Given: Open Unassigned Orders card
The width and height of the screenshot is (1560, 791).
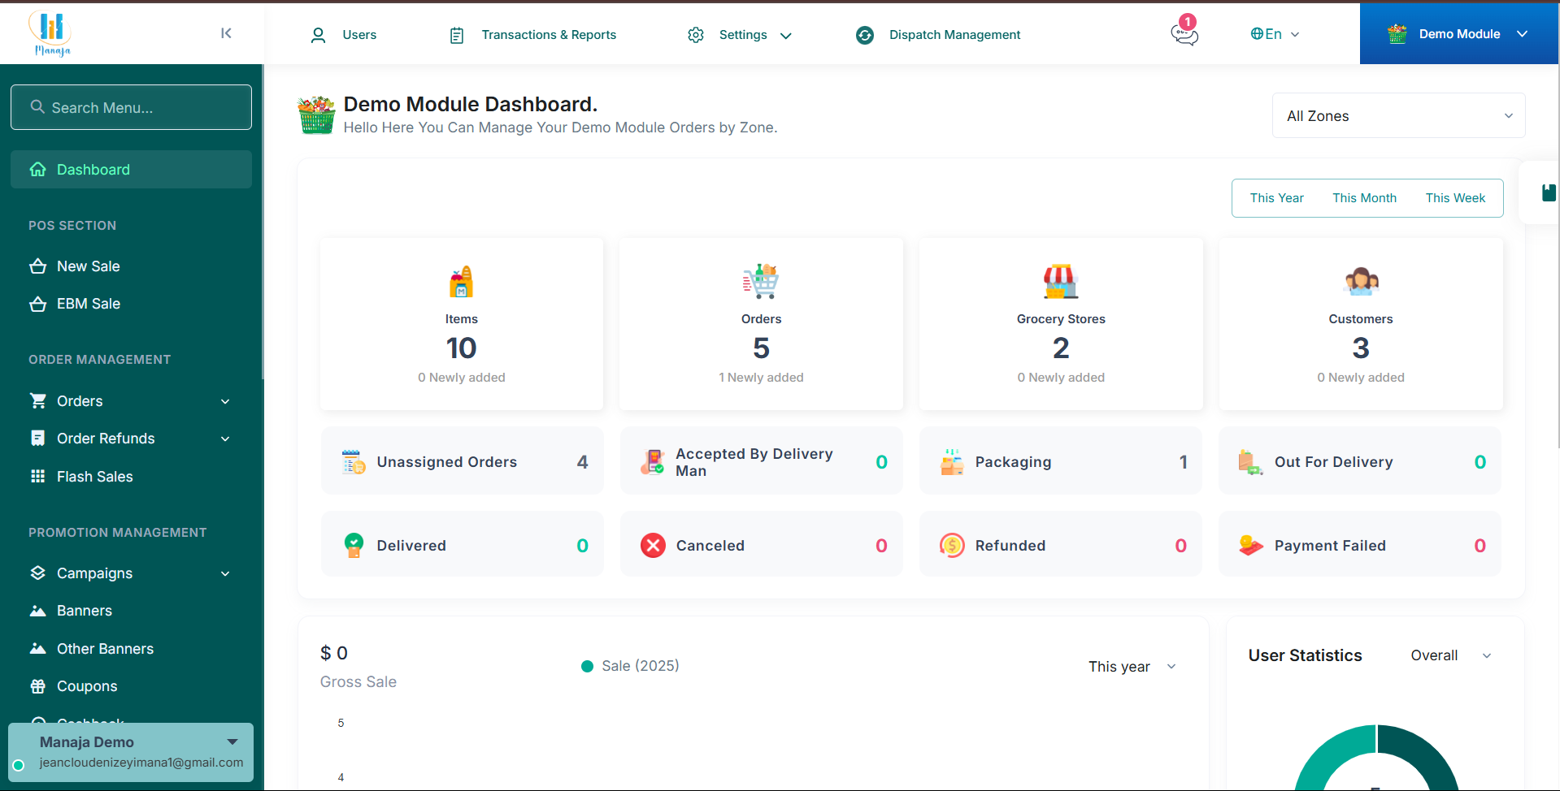Looking at the screenshot, I should click(x=462, y=461).
